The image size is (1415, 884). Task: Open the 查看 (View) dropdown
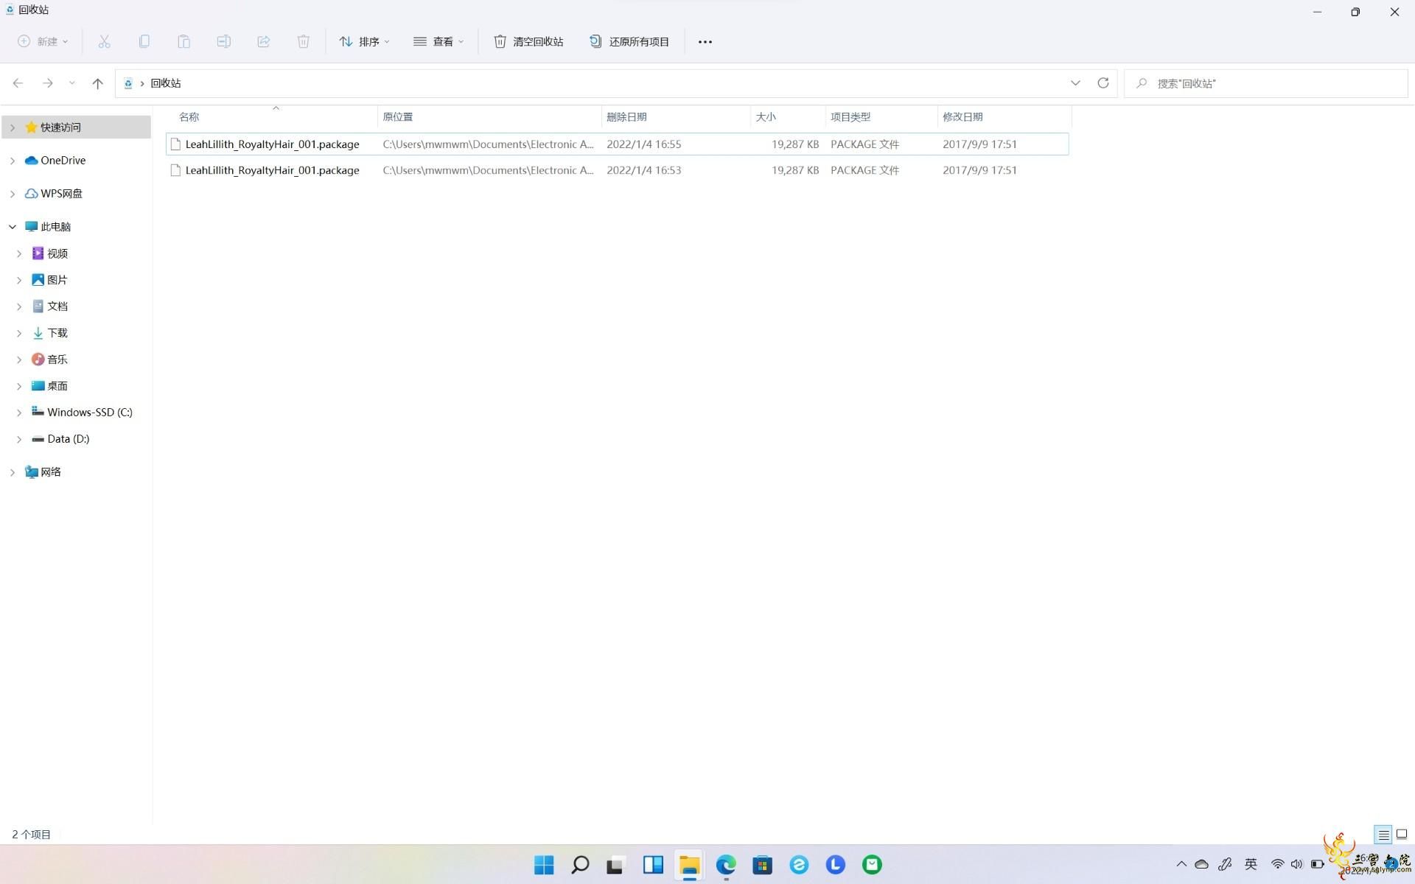coord(439,41)
